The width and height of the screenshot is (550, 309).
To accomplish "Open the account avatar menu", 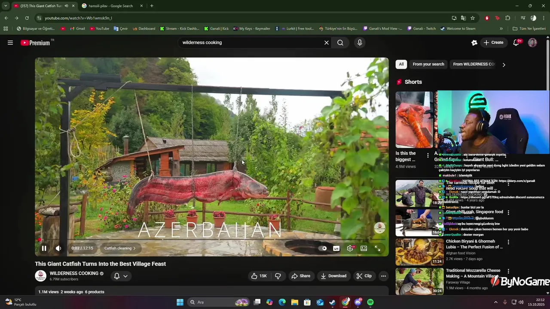I will 532,42.
